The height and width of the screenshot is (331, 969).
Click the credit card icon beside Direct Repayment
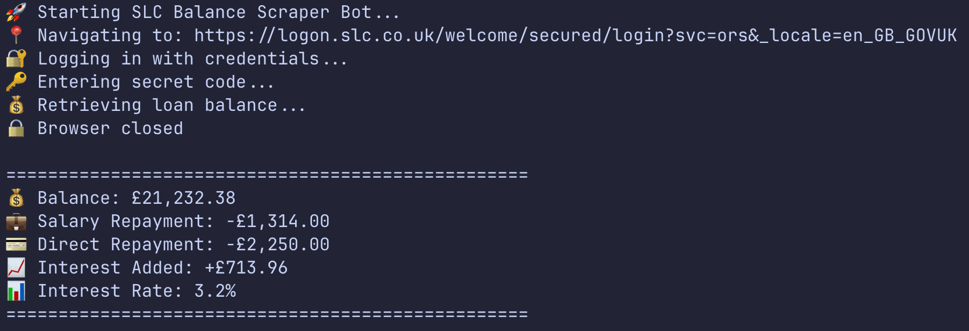click(16, 244)
